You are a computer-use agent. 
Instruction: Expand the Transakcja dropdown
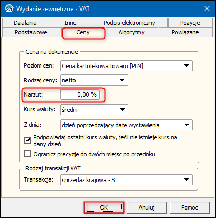pos(126,180)
